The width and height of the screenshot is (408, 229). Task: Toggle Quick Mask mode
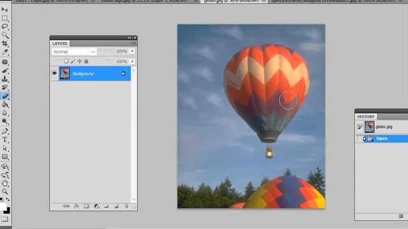tap(4, 219)
